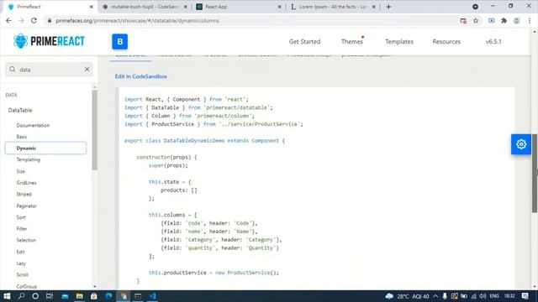Open Microsoft Edge from taskbar
The image size is (538, 302).
108,296
